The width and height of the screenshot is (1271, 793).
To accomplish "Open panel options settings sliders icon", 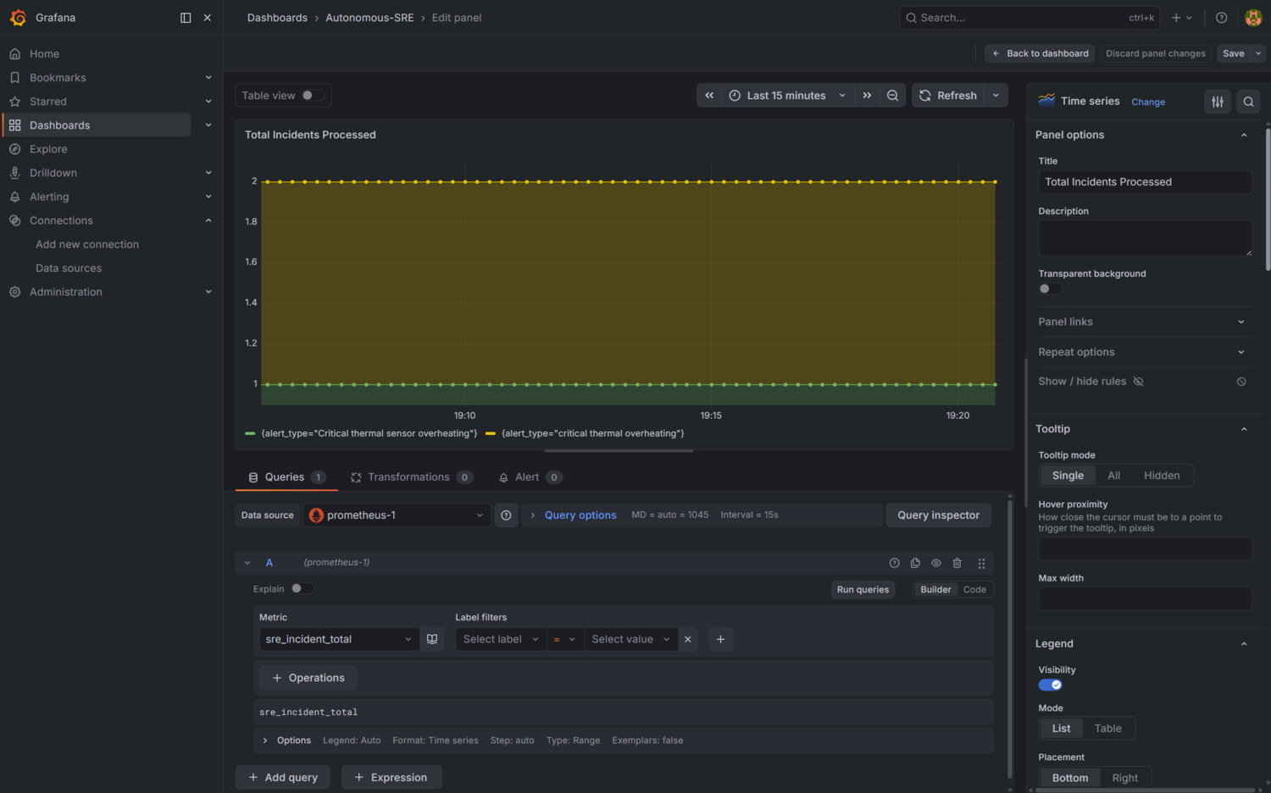I will click(1218, 102).
